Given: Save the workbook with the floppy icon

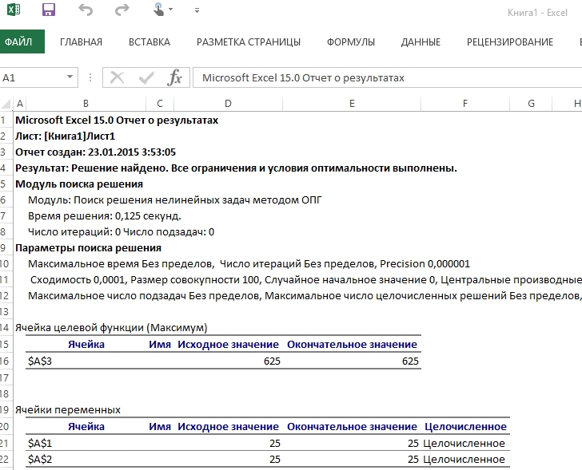Looking at the screenshot, I should click(49, 10).
